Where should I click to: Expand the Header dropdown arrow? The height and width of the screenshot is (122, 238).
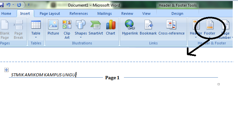tap(196, 37)
